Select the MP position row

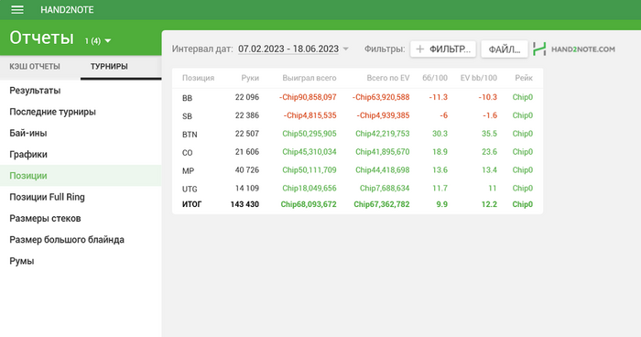coord(357,170)
